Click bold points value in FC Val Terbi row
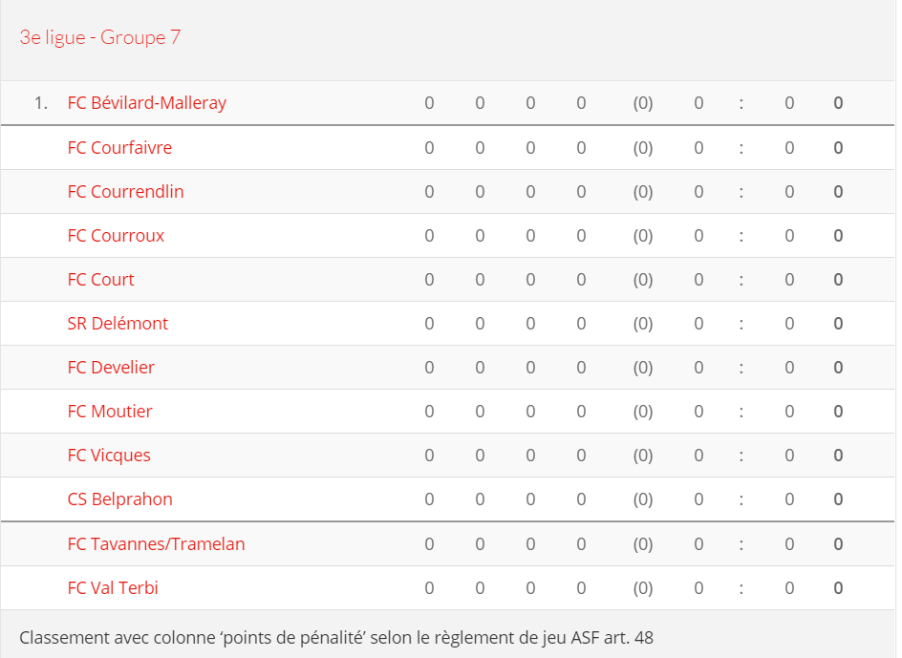 click(x=838, y=588)
